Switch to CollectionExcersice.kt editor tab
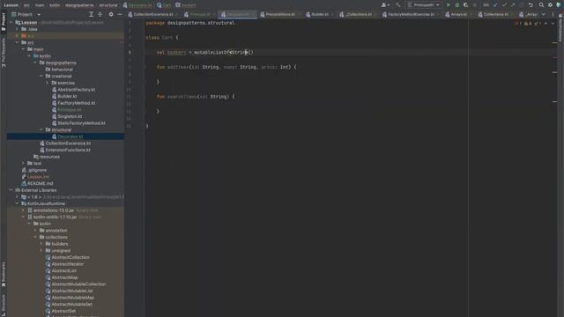The width and height of the screenshot is (564, 317). pos(151,14)
